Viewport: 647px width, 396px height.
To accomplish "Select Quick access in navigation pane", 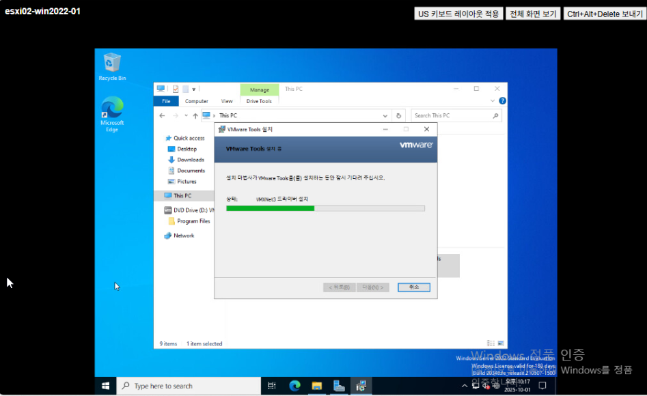I will tap(184, 138).
